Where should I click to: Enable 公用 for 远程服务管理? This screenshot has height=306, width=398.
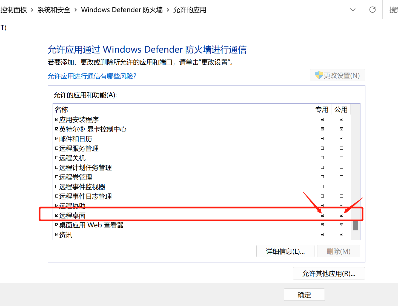coord(341,148)
